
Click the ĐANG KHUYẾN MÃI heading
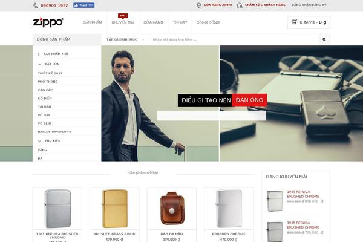pos(286,177)
